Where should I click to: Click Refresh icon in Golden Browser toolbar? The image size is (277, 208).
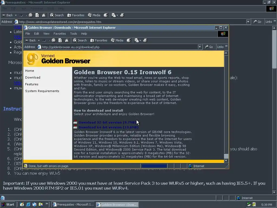tap(60, 40)
